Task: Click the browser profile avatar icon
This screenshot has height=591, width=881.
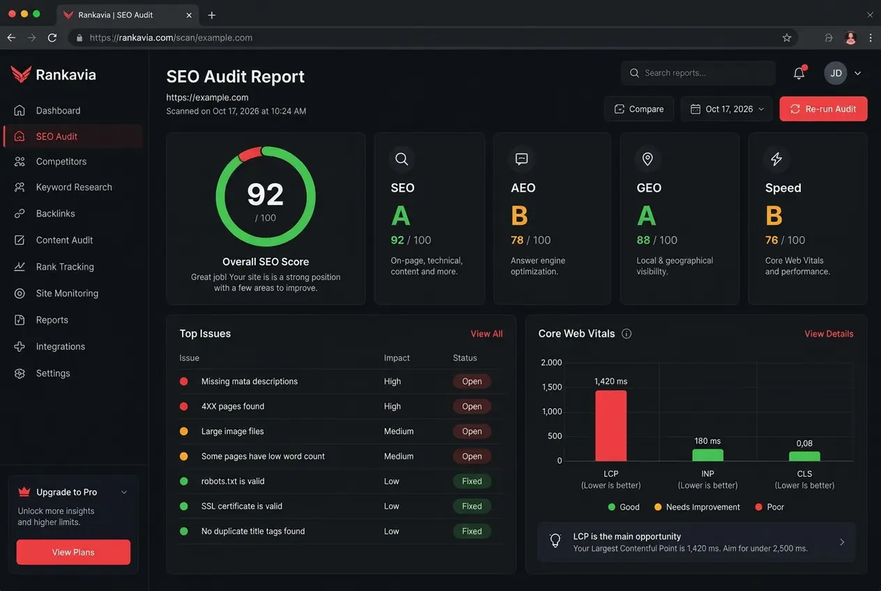Action: (850, 38)
